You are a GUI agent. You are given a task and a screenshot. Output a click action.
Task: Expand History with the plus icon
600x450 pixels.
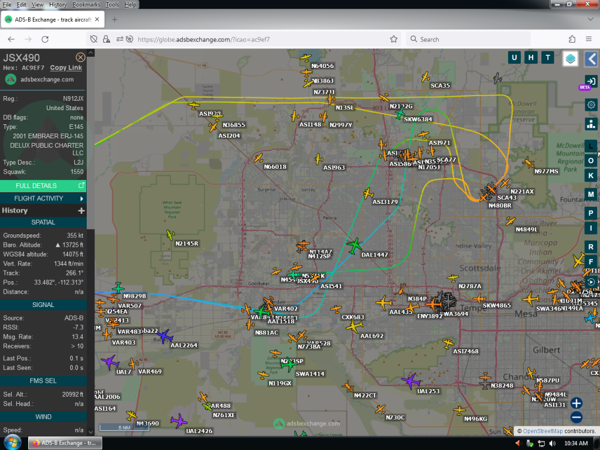81,210
